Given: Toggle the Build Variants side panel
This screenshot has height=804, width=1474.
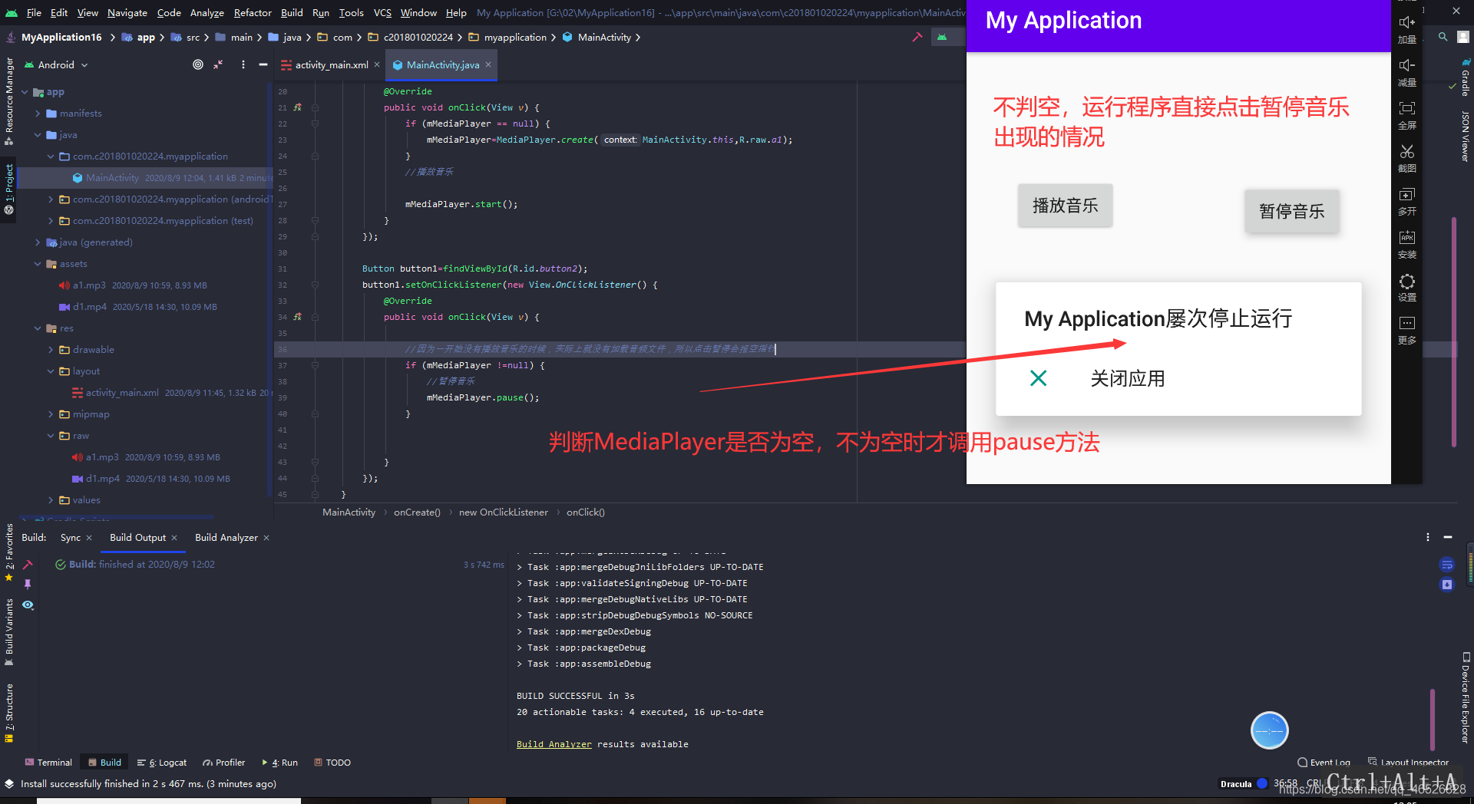Looking at the screenshot, I should [x=9, y=632].
